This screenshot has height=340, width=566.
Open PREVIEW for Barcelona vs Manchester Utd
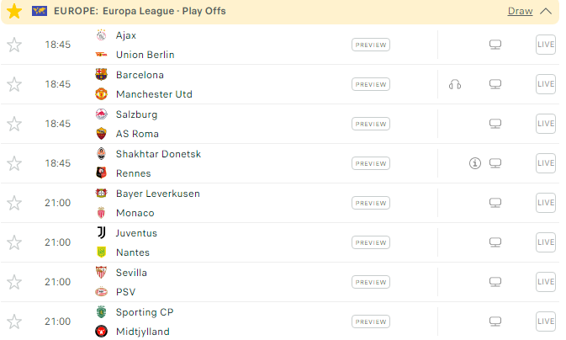[x=370, y=84]
